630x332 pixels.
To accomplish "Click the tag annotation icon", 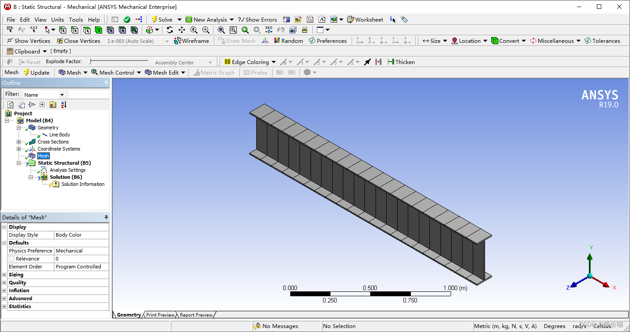I will pyautogui.click(x=404, y=19).
